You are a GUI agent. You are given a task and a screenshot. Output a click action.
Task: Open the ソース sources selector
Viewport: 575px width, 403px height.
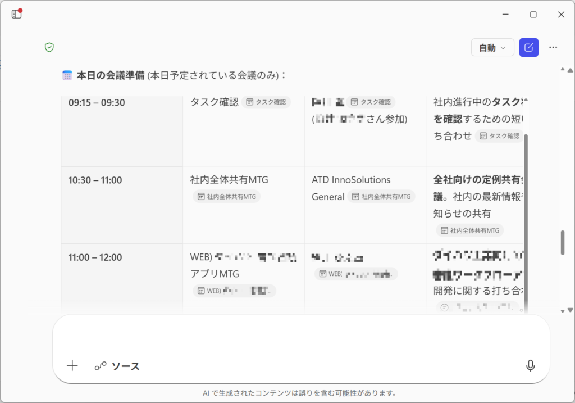pyautogui.click(x=117, y=366)
